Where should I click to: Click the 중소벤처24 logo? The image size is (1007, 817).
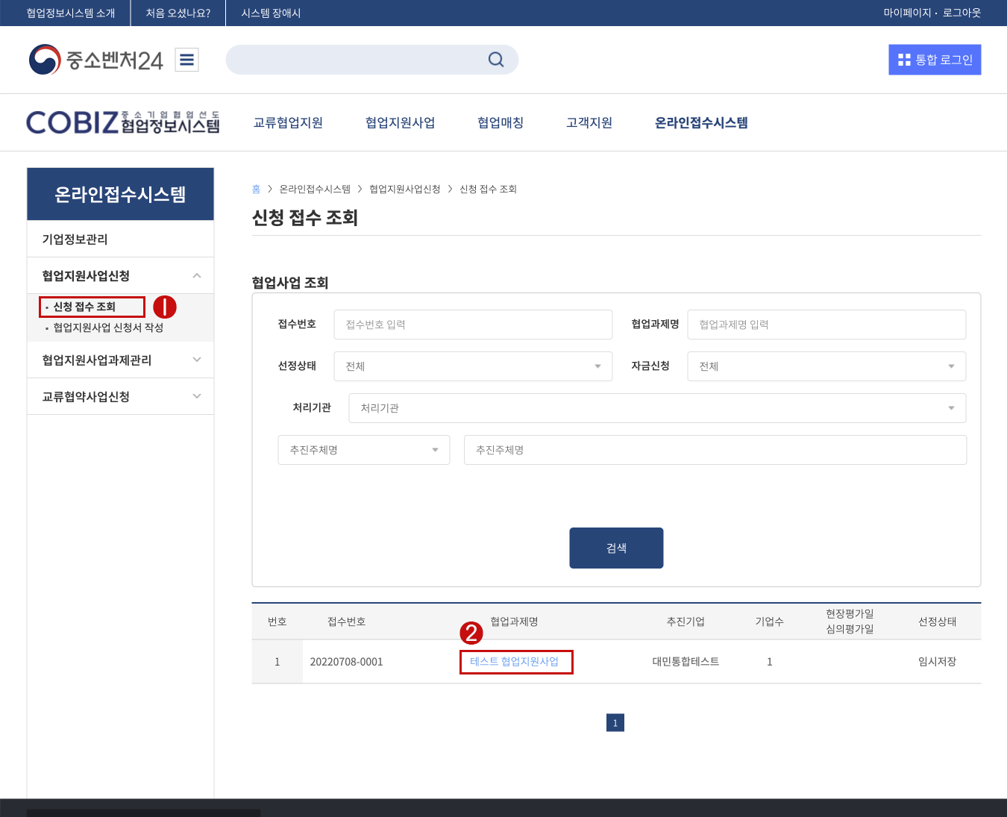[95, 60]
